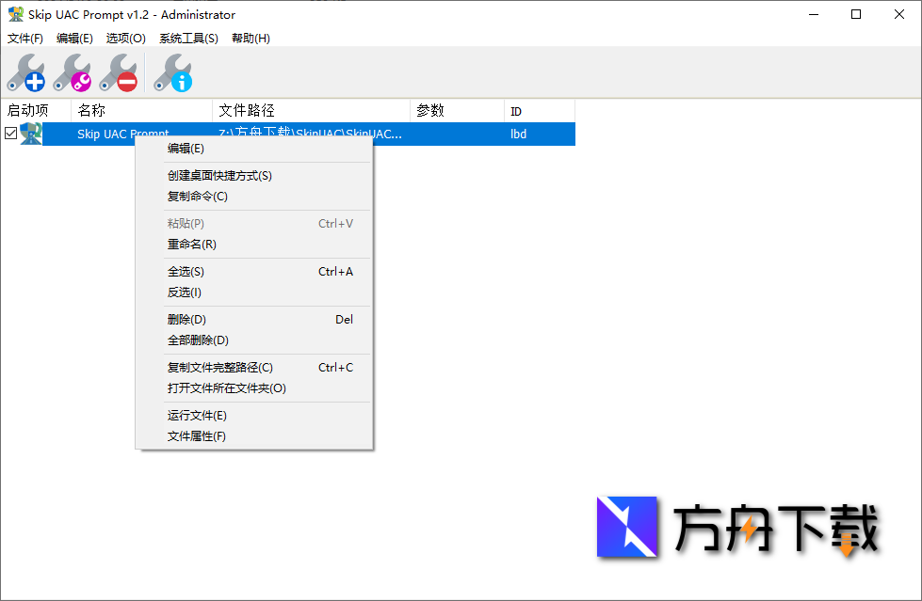Uncheck the Skip UAC Prompt startup checkbox

(10, 134)
